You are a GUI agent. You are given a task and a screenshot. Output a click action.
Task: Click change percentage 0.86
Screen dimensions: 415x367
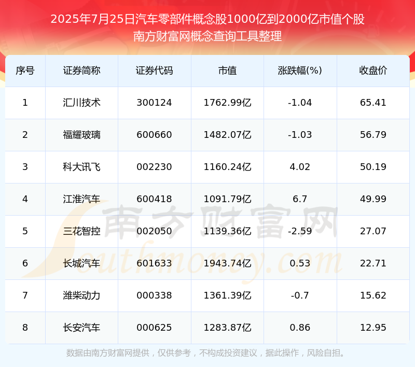point(300,328)
